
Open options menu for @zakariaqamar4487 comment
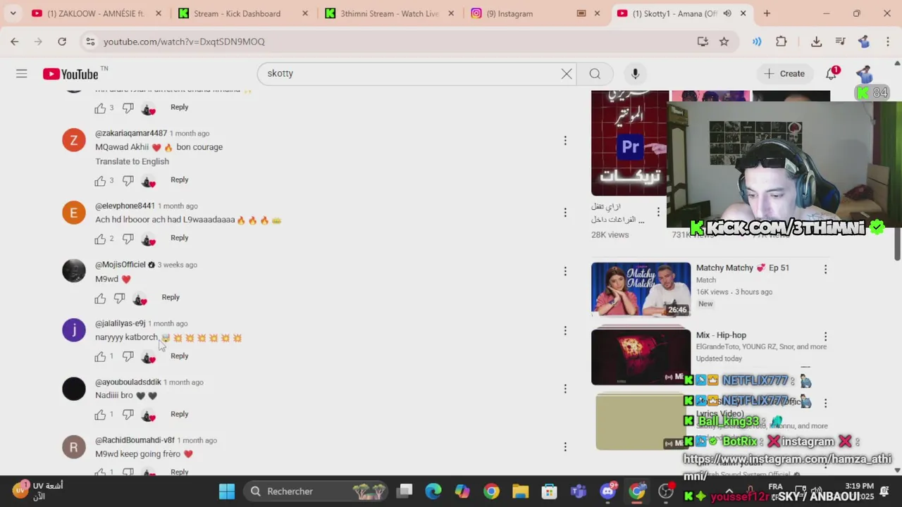[564, 141]
